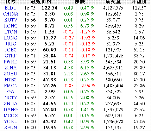
Task: Select PWRD change value 0.83
Action: [x=68, y=62]
